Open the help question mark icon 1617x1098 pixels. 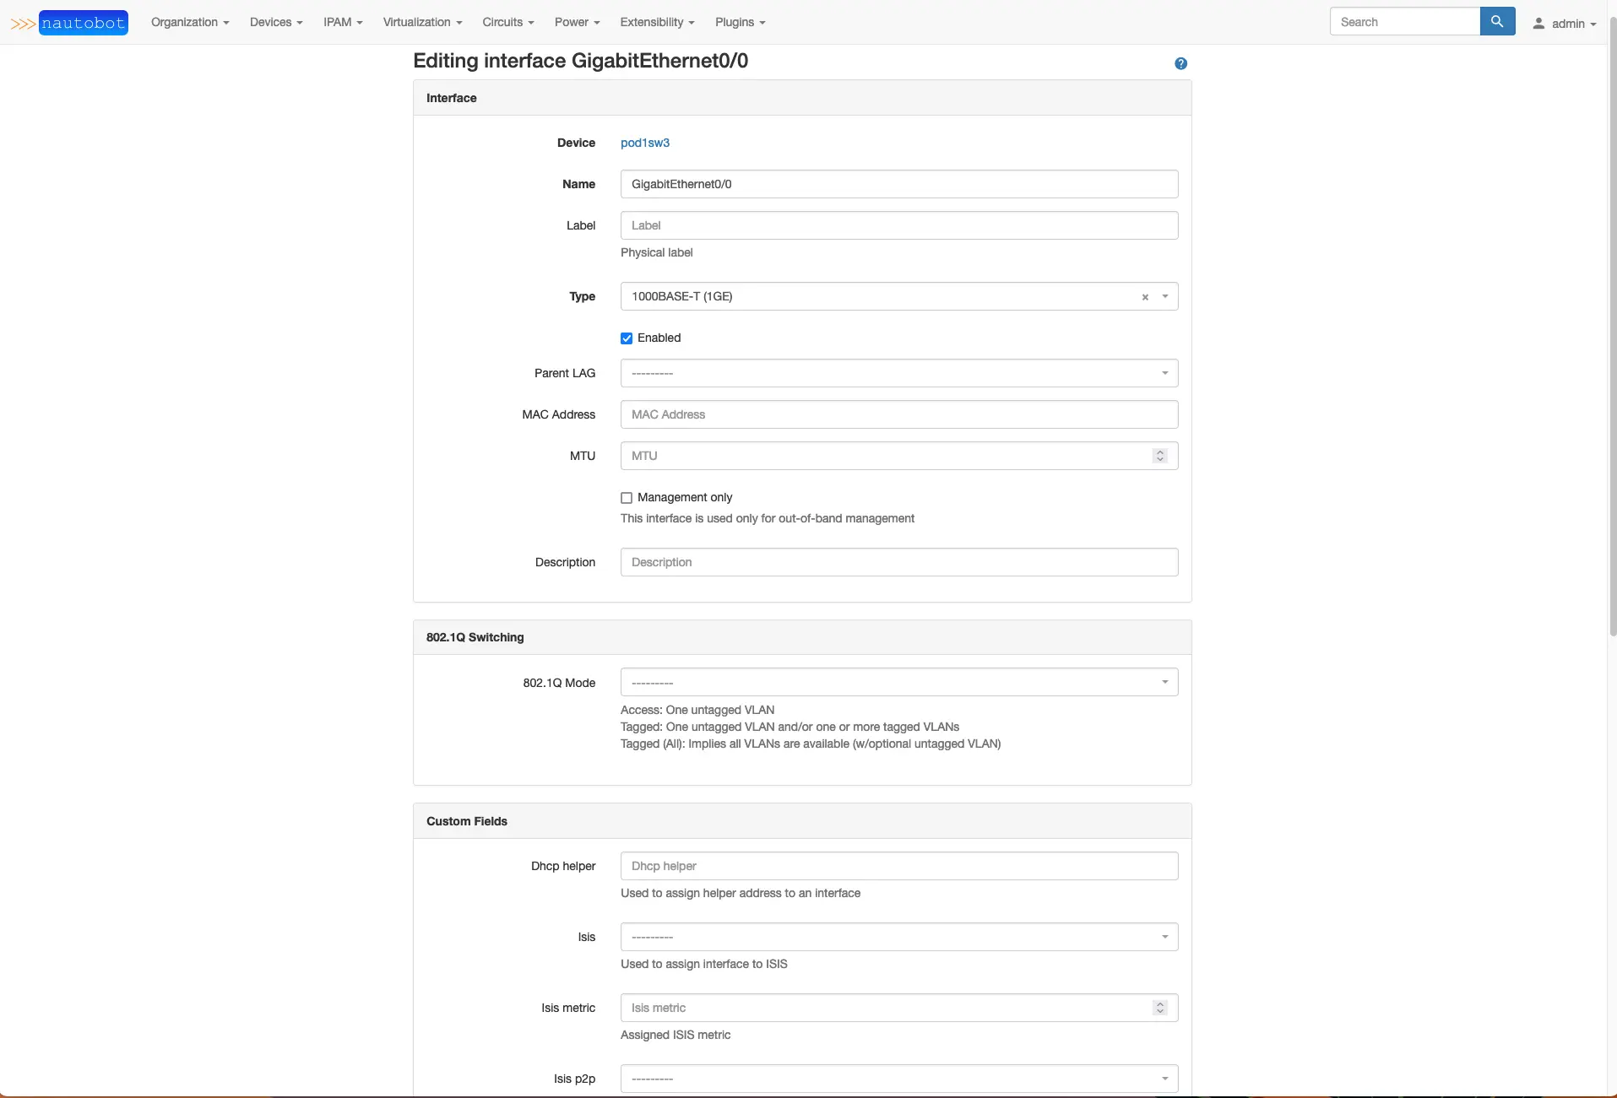pos(1180,63)
